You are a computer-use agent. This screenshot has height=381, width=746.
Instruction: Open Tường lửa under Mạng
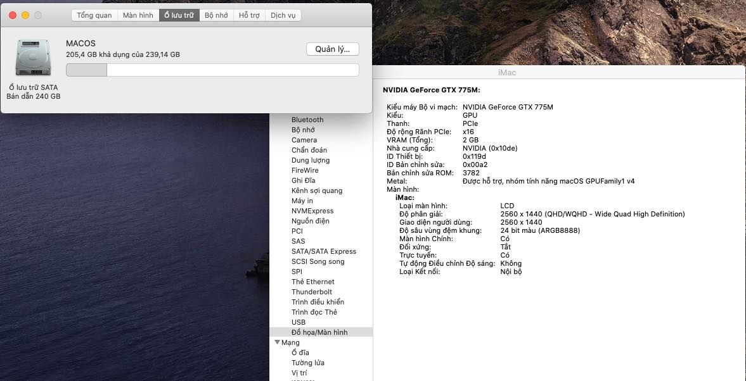308,363
